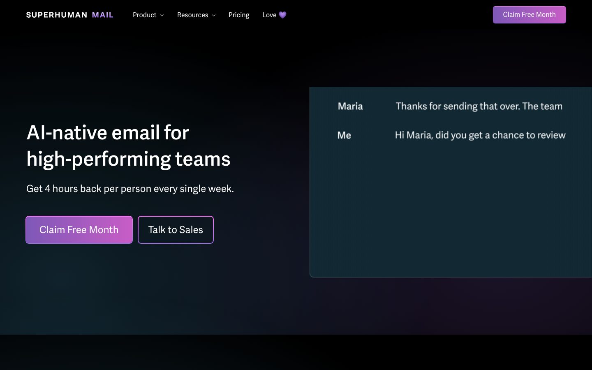
Task: Click the 'AI-native email for' headline line
Action: pos(108,133)
